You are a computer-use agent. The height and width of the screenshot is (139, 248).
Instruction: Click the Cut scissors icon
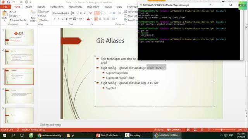tap(10, 12)
